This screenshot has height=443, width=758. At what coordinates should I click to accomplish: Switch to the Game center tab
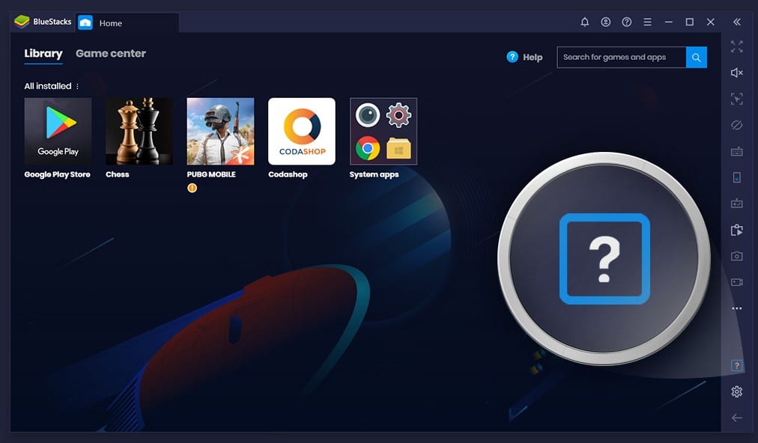(x=111, y=54)
